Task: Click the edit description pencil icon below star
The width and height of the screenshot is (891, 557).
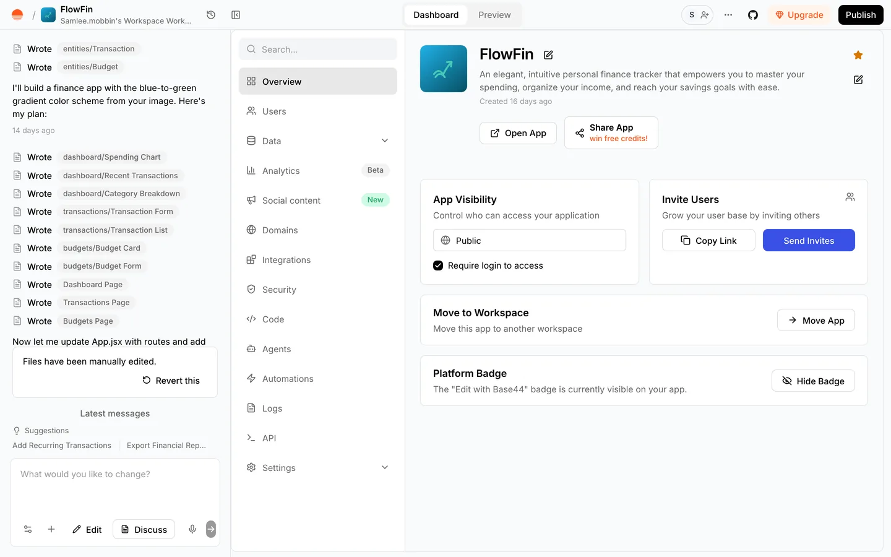Action: pos(858,80)
